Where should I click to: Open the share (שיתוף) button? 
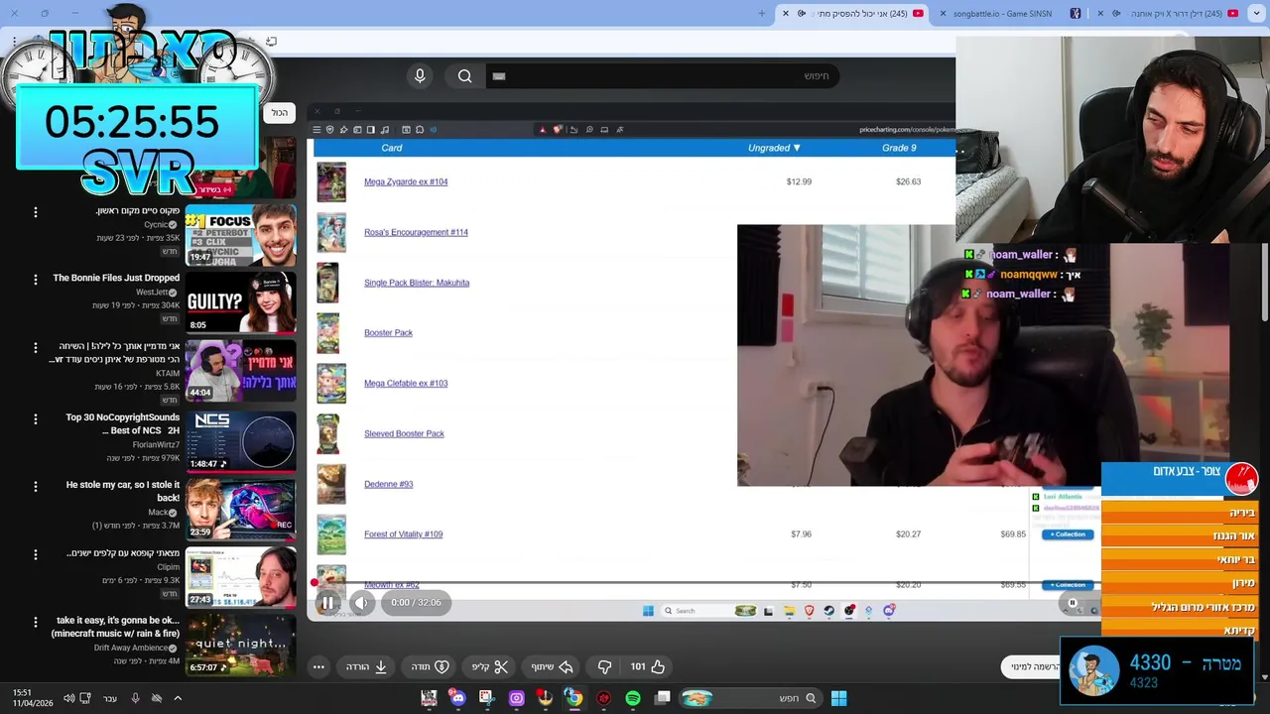pyautogui.click(x=553, y=666)
